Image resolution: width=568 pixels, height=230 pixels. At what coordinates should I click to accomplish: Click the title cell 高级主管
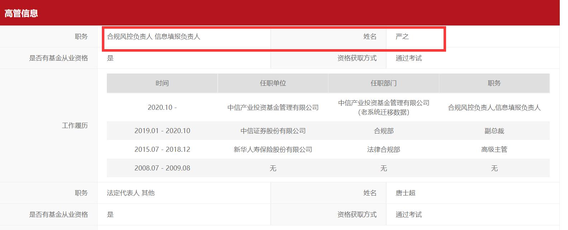coord(494,150)
